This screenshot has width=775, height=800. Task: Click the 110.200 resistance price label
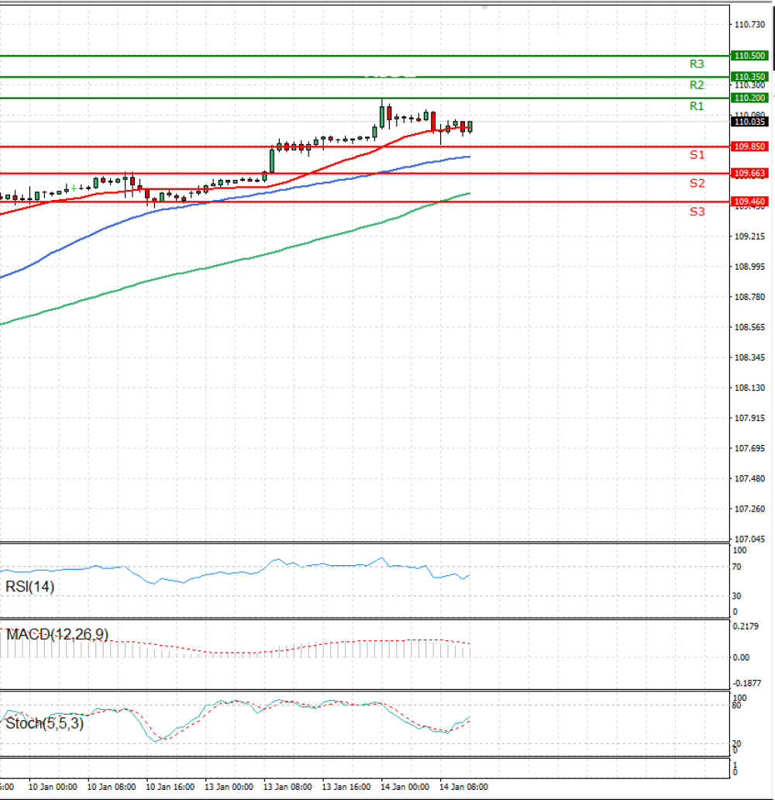point(749,98)
